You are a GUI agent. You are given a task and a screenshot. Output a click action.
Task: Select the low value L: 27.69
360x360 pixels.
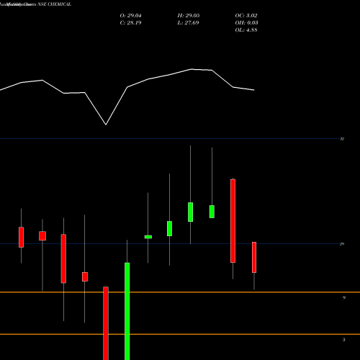point(188,23)
